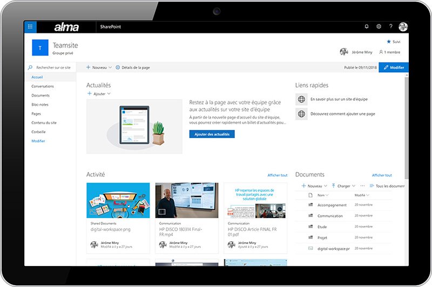
Task: Open En savoir plus sur un site d'équipe
Action: click(339, 99)
